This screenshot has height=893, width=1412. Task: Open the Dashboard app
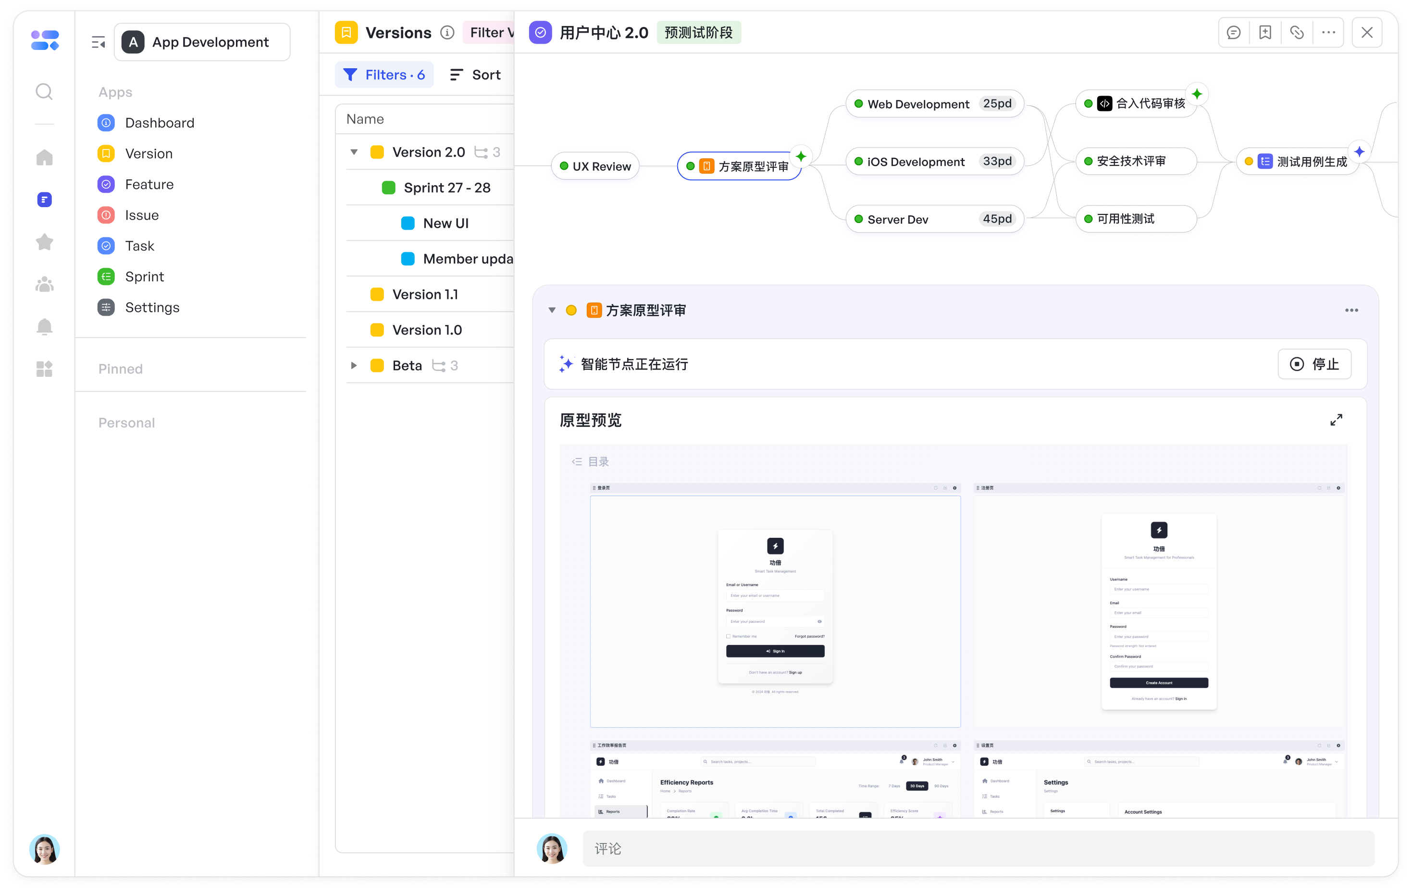point(146,123)
